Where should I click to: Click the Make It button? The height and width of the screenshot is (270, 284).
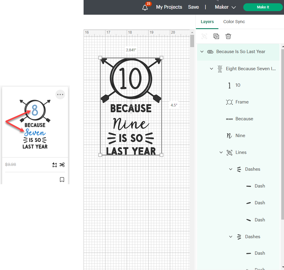pos(263,7)
